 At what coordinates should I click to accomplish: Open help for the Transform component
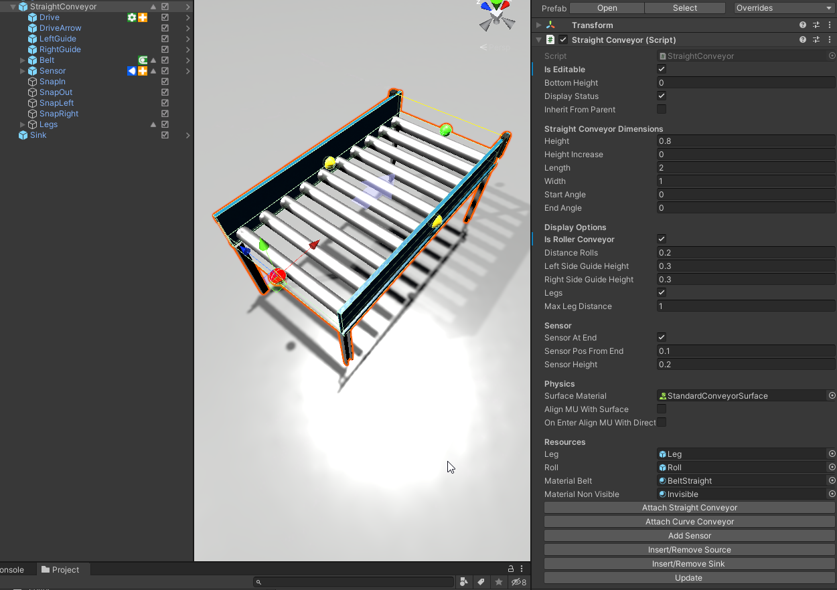(803, 25)
